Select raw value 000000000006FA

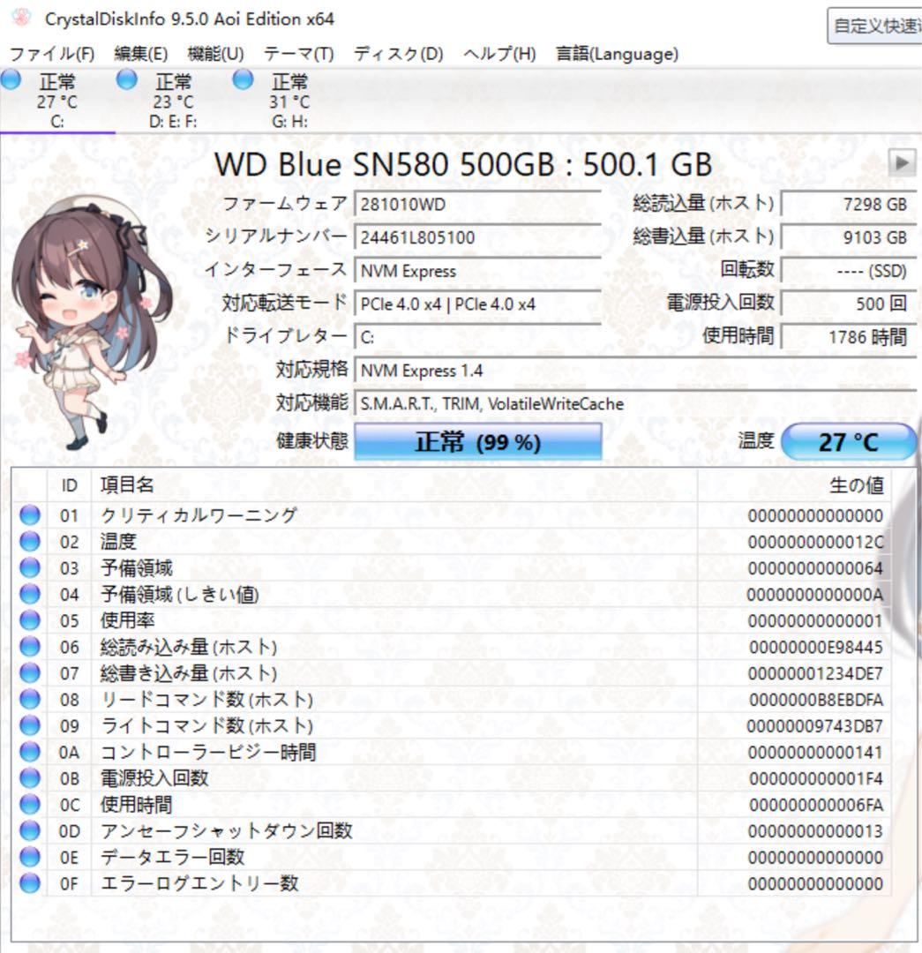[x=815, y=805]
